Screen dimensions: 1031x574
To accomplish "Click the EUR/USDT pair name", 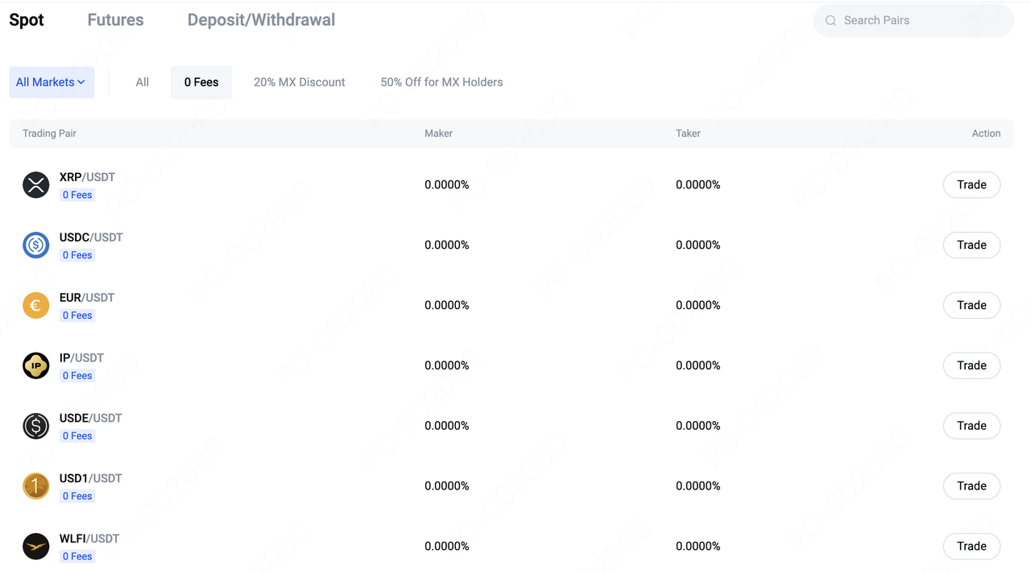I will point(87,298).
